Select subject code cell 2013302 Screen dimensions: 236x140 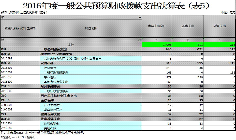pyautogui.click(x=20, y=73)
